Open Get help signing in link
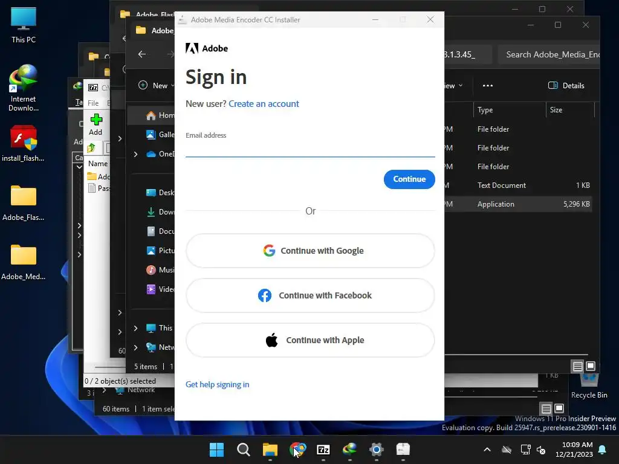619x464 pixels. (x=217, y=384)
